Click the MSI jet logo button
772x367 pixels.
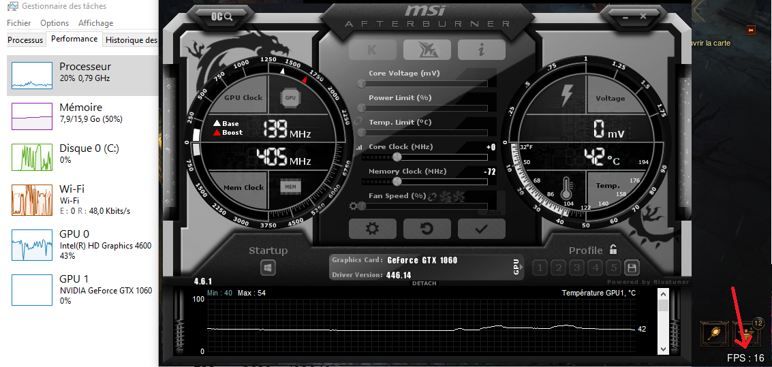(427, 50)
